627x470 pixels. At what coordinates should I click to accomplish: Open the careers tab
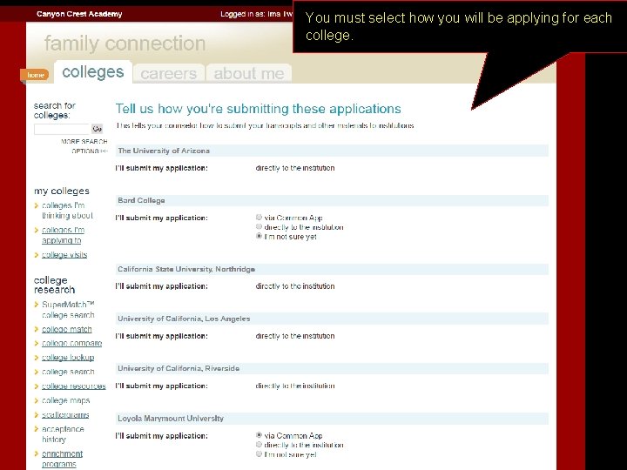coord(169,73)
